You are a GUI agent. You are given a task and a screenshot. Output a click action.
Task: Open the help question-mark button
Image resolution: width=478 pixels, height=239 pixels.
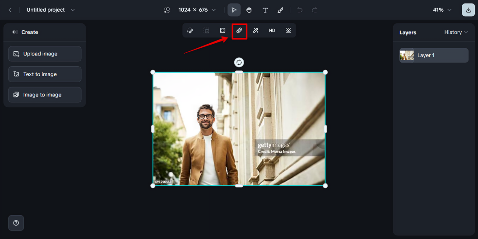16,223
